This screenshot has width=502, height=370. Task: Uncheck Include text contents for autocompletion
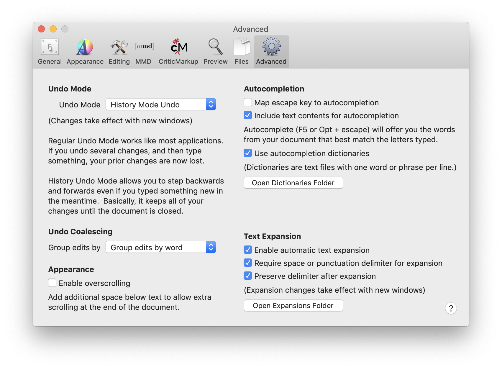click(x=248, y=115)
